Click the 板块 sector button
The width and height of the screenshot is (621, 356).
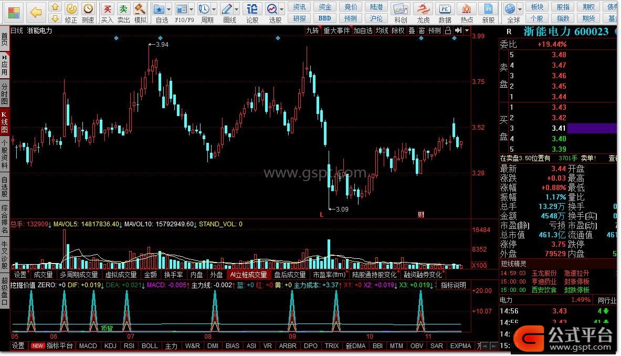click(x=538, y=7)
